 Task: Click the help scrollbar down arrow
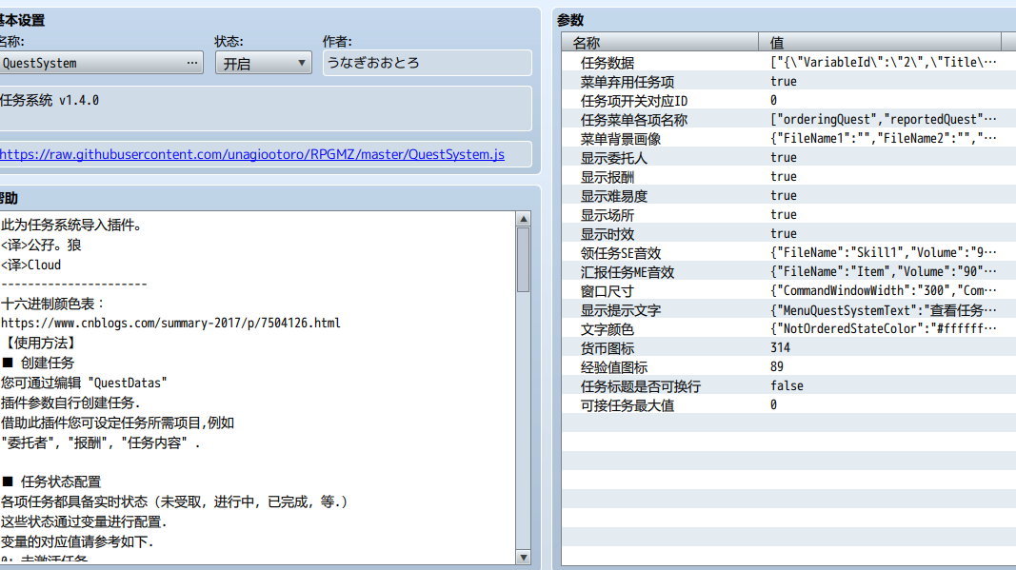click(524, 557)
